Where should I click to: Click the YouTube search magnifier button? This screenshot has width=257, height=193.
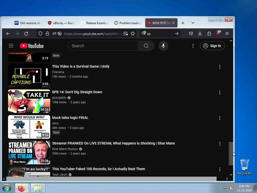point(146,46)
